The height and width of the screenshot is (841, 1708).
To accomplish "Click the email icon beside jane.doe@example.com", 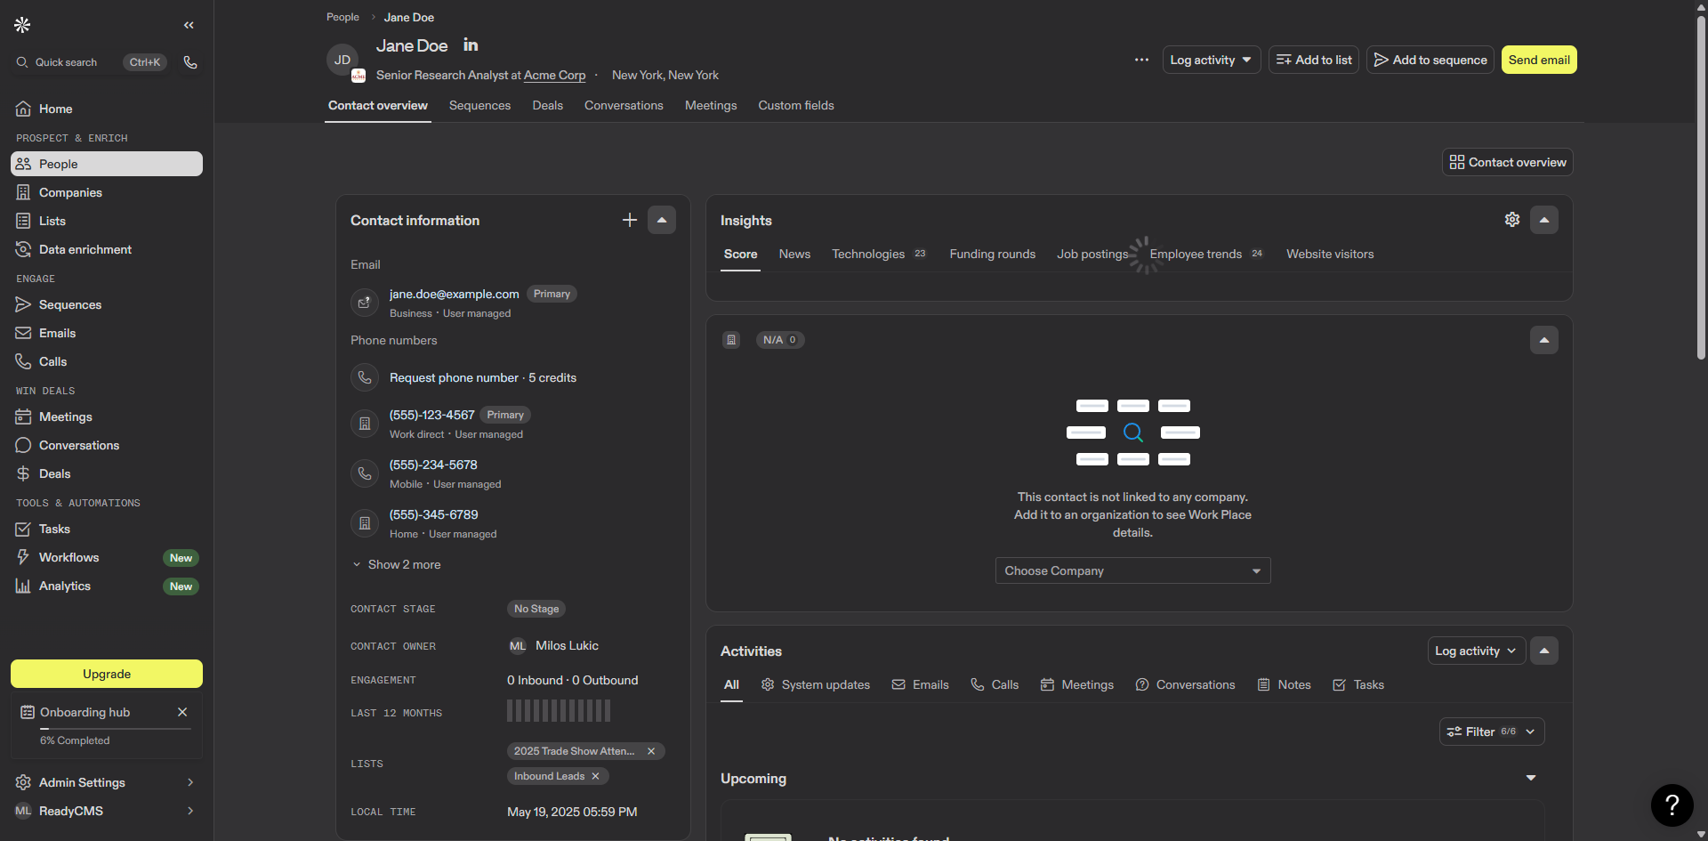I will 365,303.
